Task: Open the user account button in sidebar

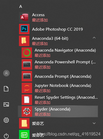Action: click(x=6, y=73)
